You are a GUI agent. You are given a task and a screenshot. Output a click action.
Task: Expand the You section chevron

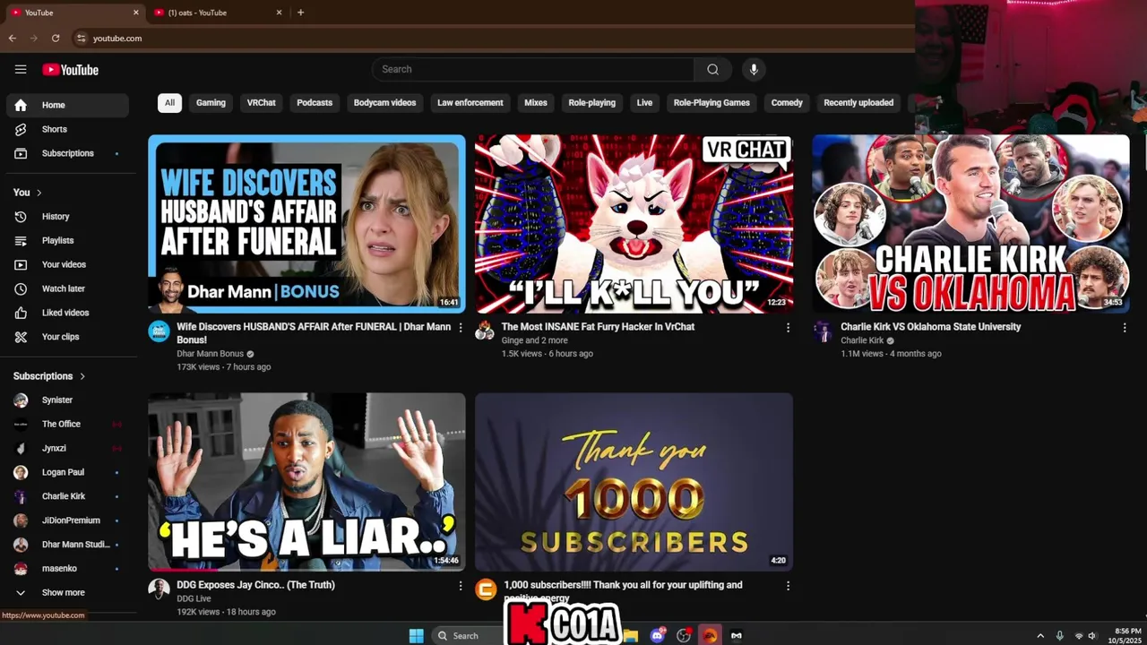(x=39, y=193)
